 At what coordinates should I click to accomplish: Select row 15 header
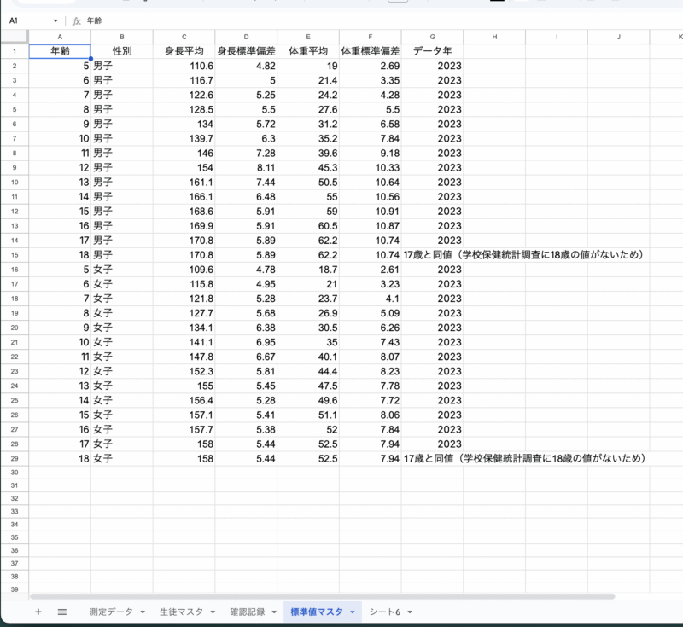(15, 254)
